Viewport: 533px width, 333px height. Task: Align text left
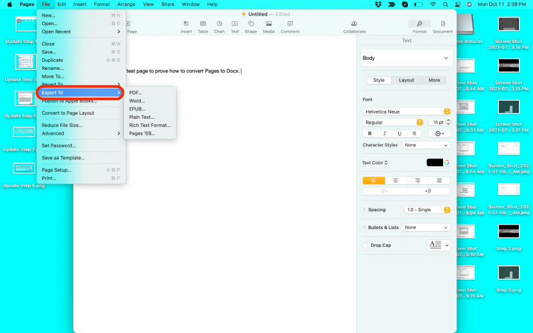(x=374, y=180)
